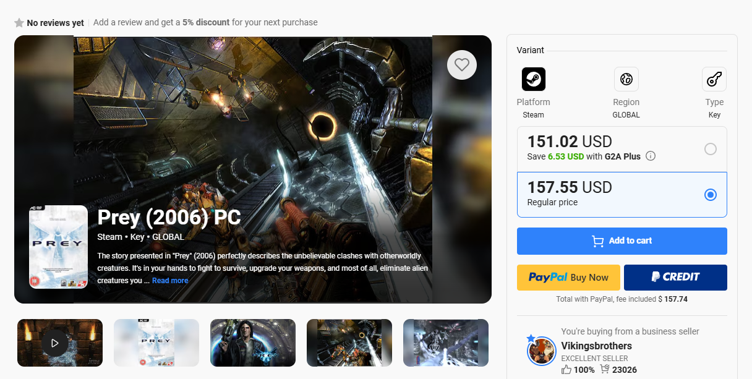
Task: Select the 157.55 USD regular price option
Action: tap(622, 195)
